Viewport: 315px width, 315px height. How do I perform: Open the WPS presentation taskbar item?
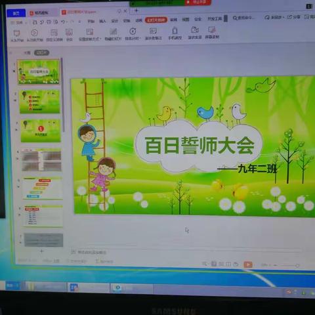point(89,287)
